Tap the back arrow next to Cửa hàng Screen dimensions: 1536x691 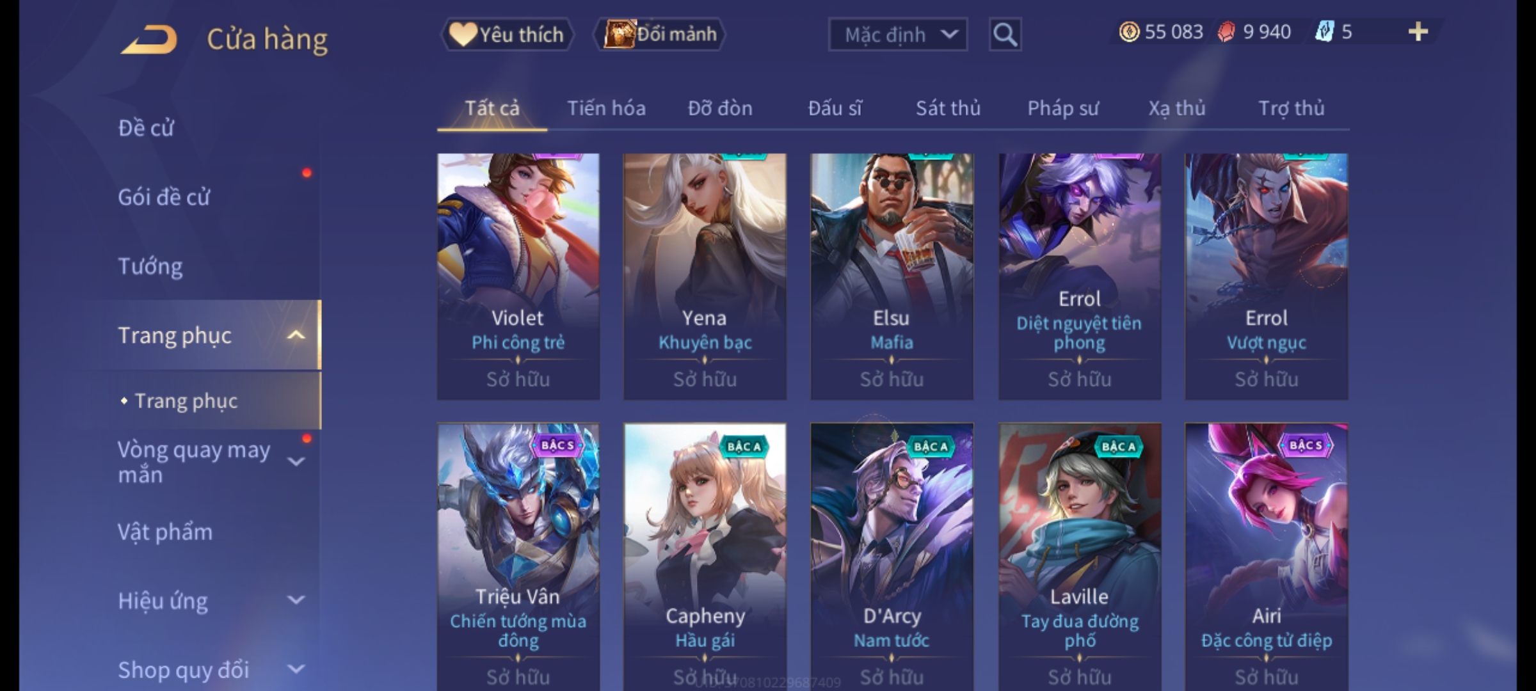pyautogui.click(x=148, y=40)
